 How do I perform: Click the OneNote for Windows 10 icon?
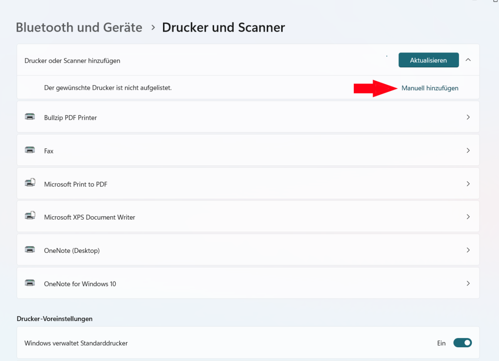tap(30, 282)
